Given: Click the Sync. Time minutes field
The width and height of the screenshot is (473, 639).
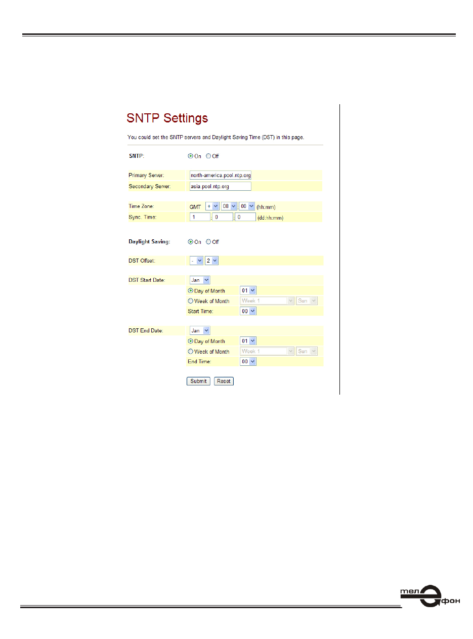Looking at the screenshot, I should coord(245,217).
